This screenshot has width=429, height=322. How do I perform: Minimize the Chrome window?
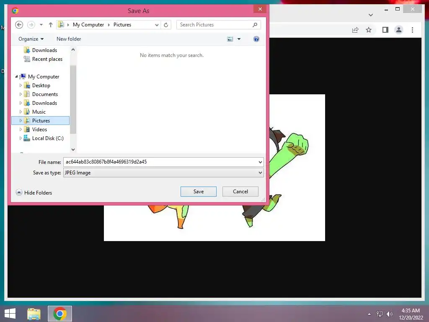pos(386,10)
